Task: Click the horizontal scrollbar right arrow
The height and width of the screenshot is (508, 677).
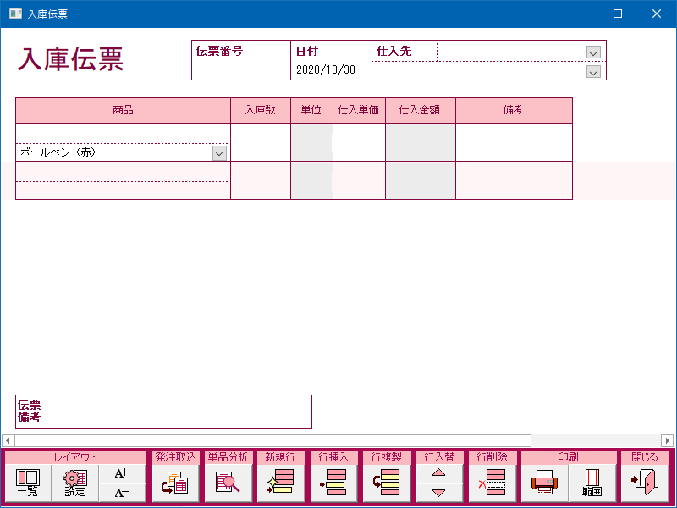Action: point(667,440)
